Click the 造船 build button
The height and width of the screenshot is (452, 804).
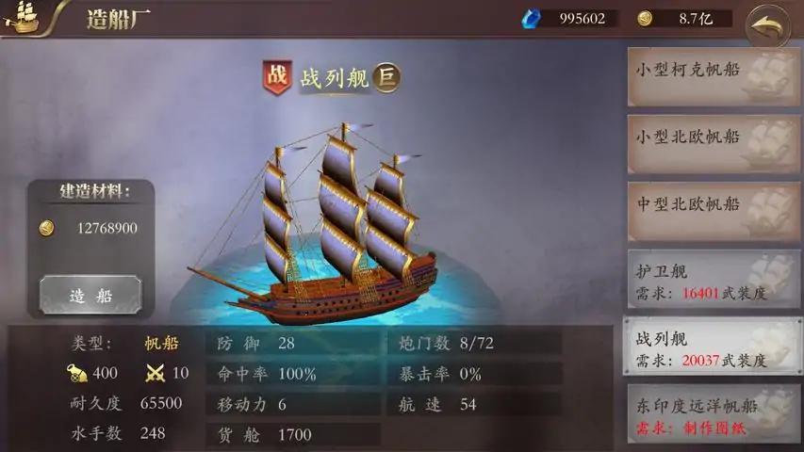click(x=90, y=295)
